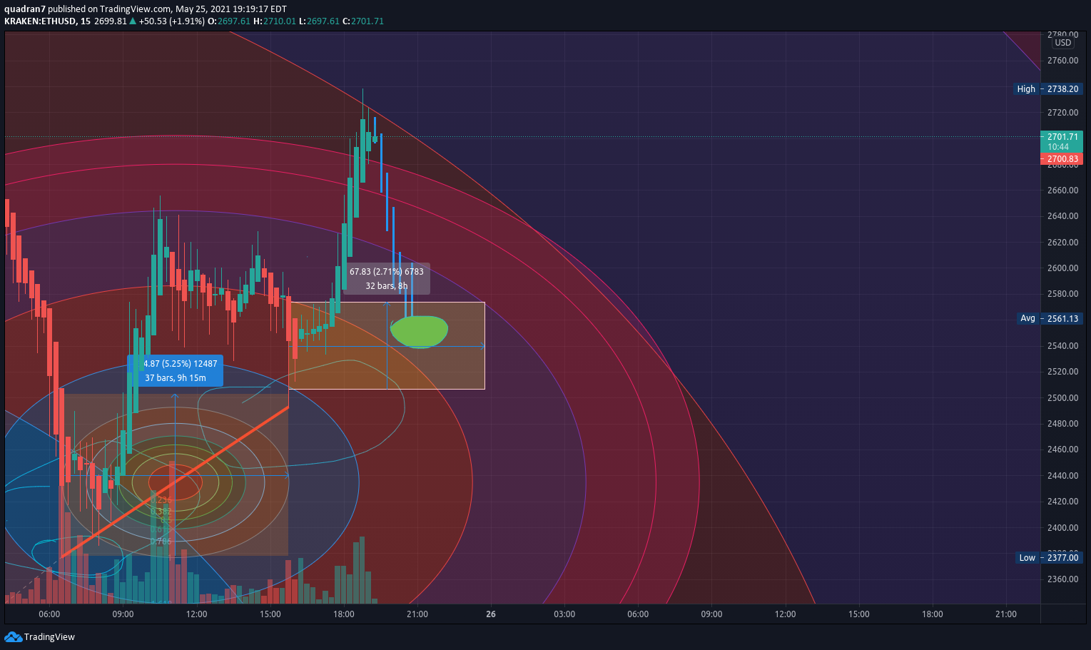Click the TradingView logo icon
Screen dimensions: 1091x650
[x=13, y=636]
